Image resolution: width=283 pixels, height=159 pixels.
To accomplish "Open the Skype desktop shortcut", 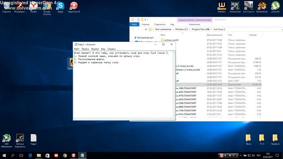I will pos(60,8).
